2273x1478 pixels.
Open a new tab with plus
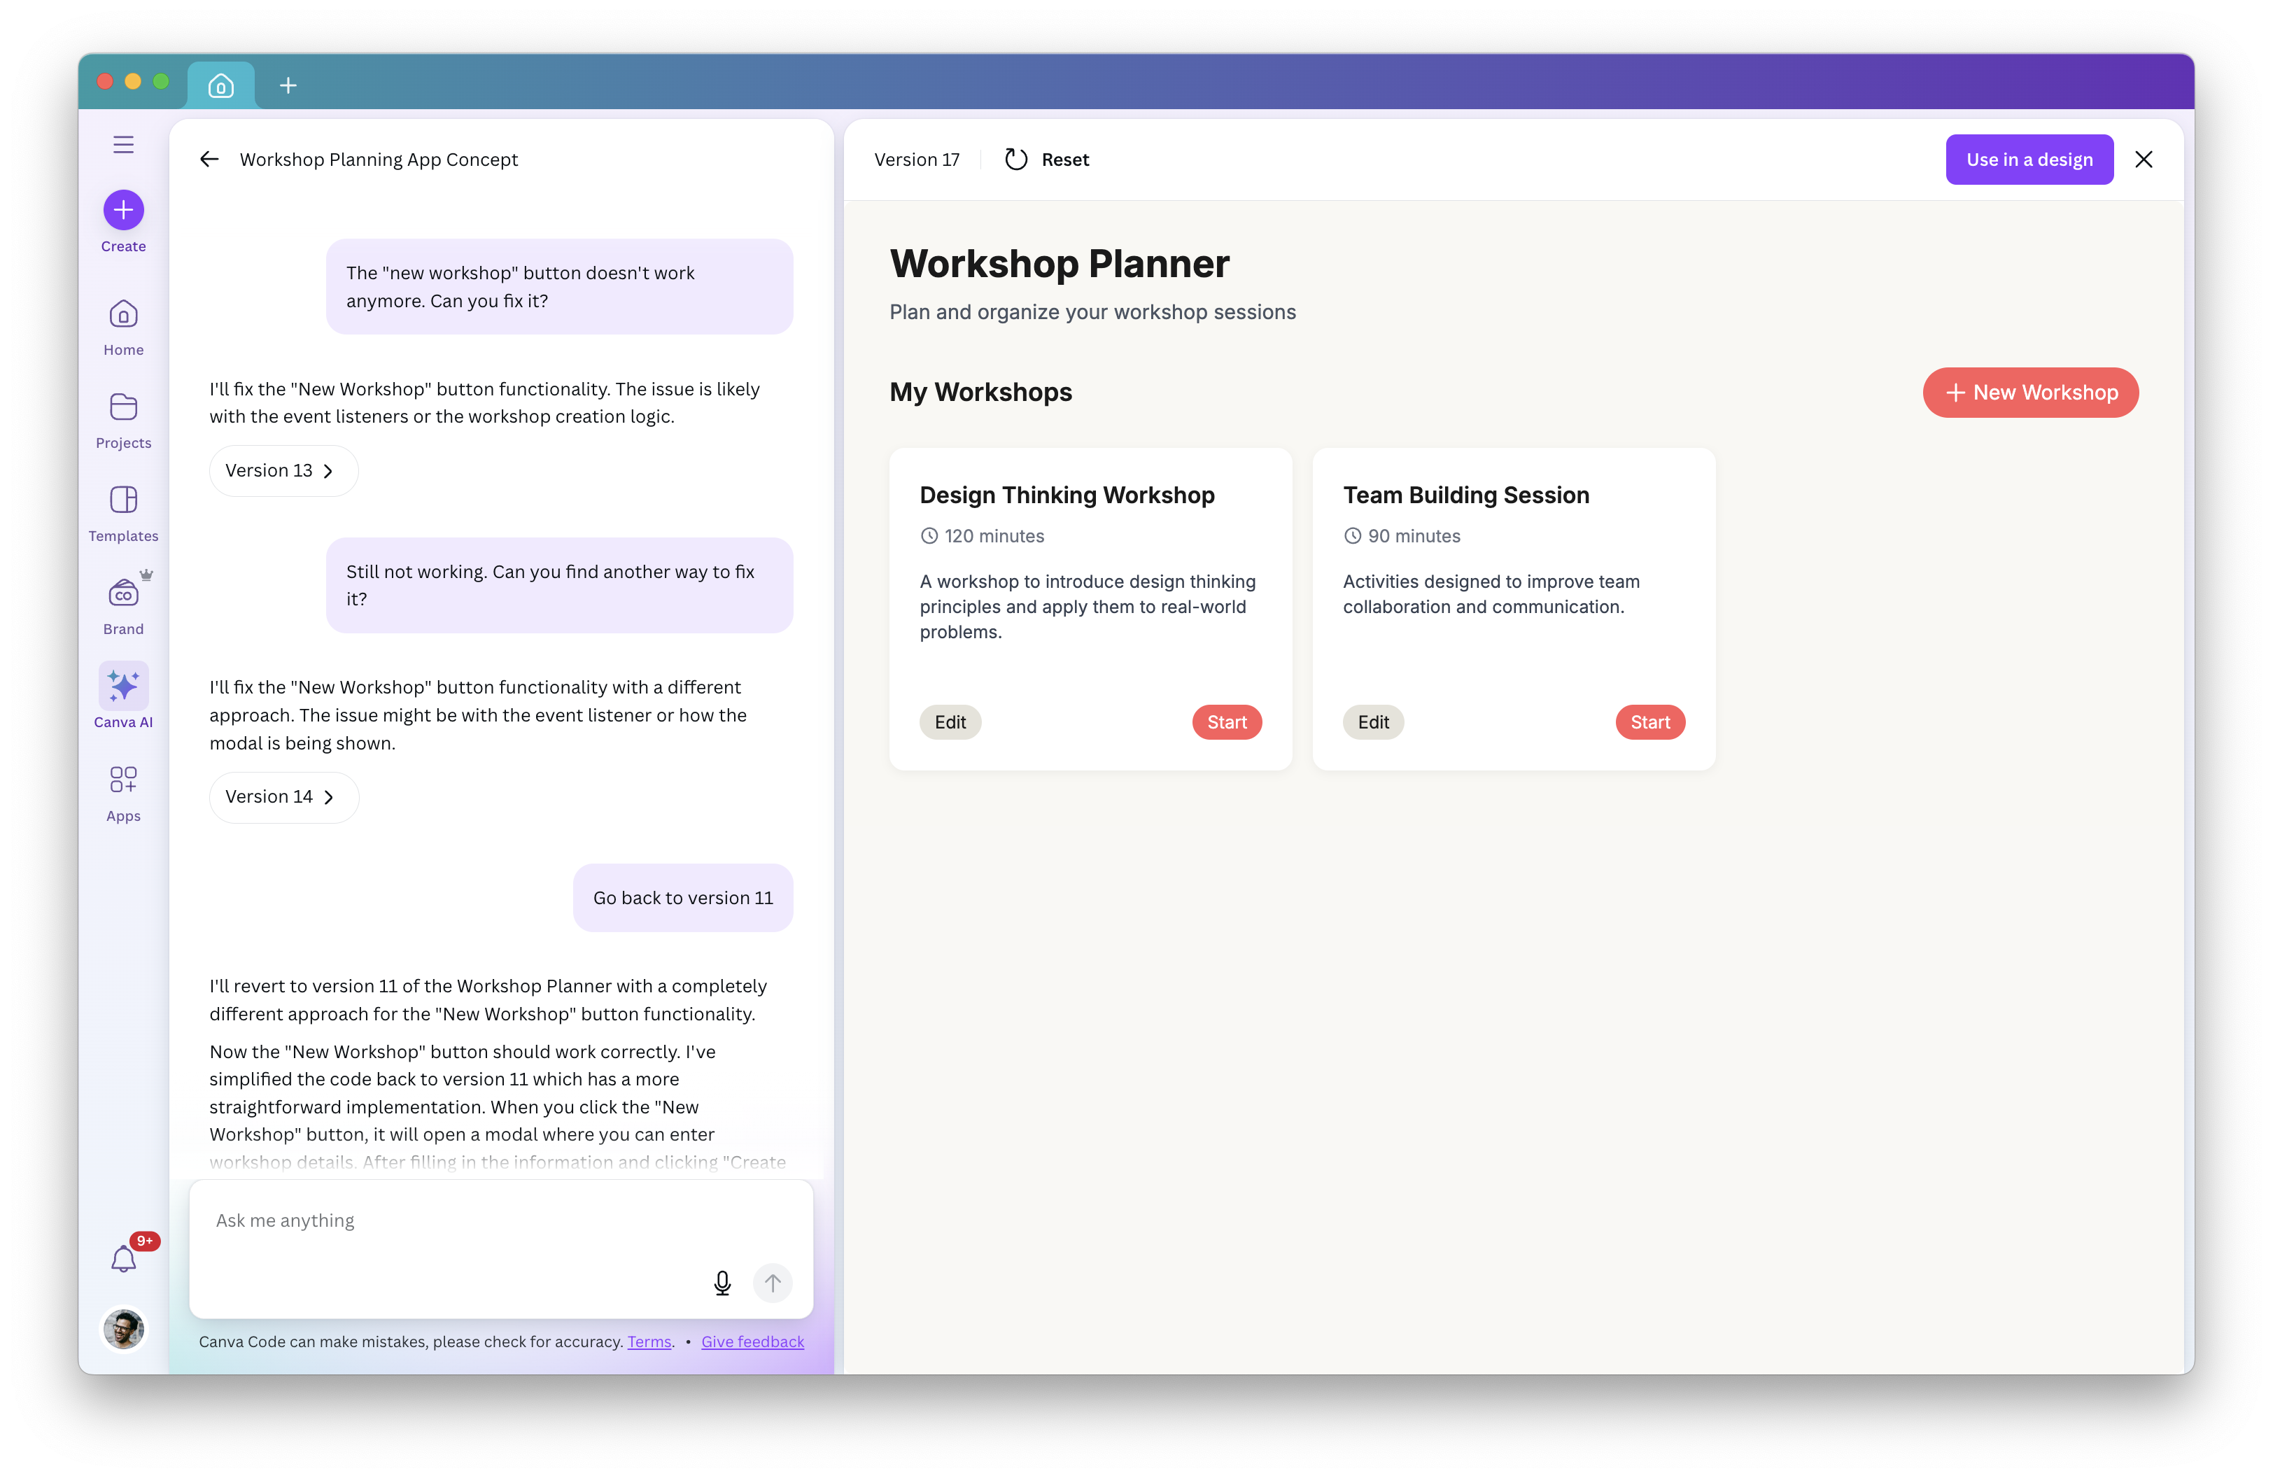click(288, 86)
